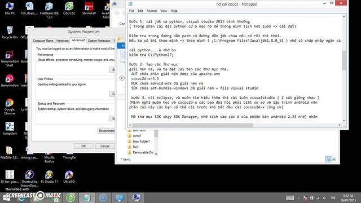Open the 100_doan_ Word document icon
Viewport: 361px width, 203px height.
29,8
